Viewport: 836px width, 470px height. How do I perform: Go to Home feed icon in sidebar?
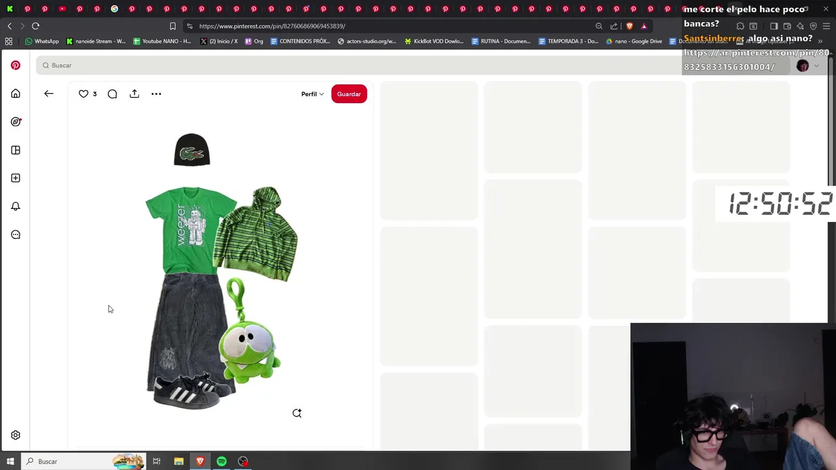(x=16, y=93)
